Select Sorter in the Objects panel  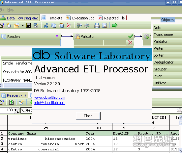[x=167, y=55]
